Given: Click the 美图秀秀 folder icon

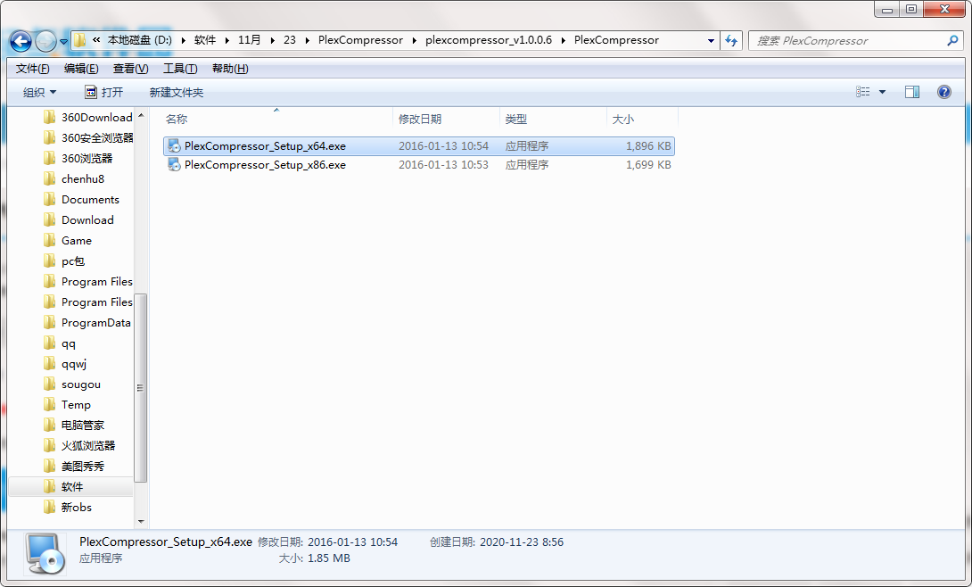Looking at the screenshot, I should [50, 466].
